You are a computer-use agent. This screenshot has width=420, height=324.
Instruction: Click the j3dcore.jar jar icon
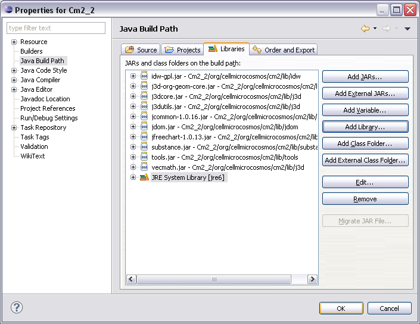pyautogui.click(x=144, y=96)
